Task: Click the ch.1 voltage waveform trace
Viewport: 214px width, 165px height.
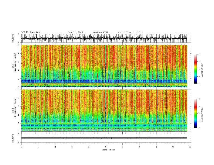Action: [104, 38]
